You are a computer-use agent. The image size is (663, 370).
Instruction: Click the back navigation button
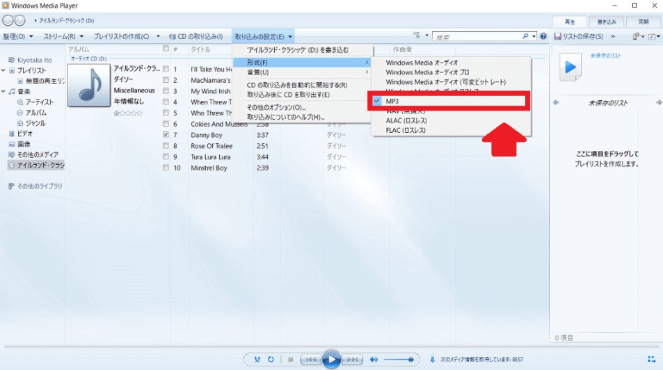(8, 20)
